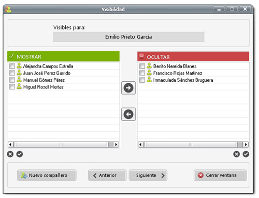Image resolution: width=259 pixels, height=198 pixels.
Task: Enable the Benito Nereida Blanes checkbox
Action: 142,66
